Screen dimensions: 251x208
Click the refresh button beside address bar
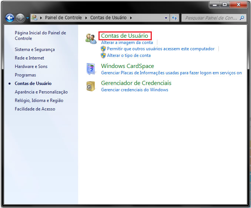point(175,18)
